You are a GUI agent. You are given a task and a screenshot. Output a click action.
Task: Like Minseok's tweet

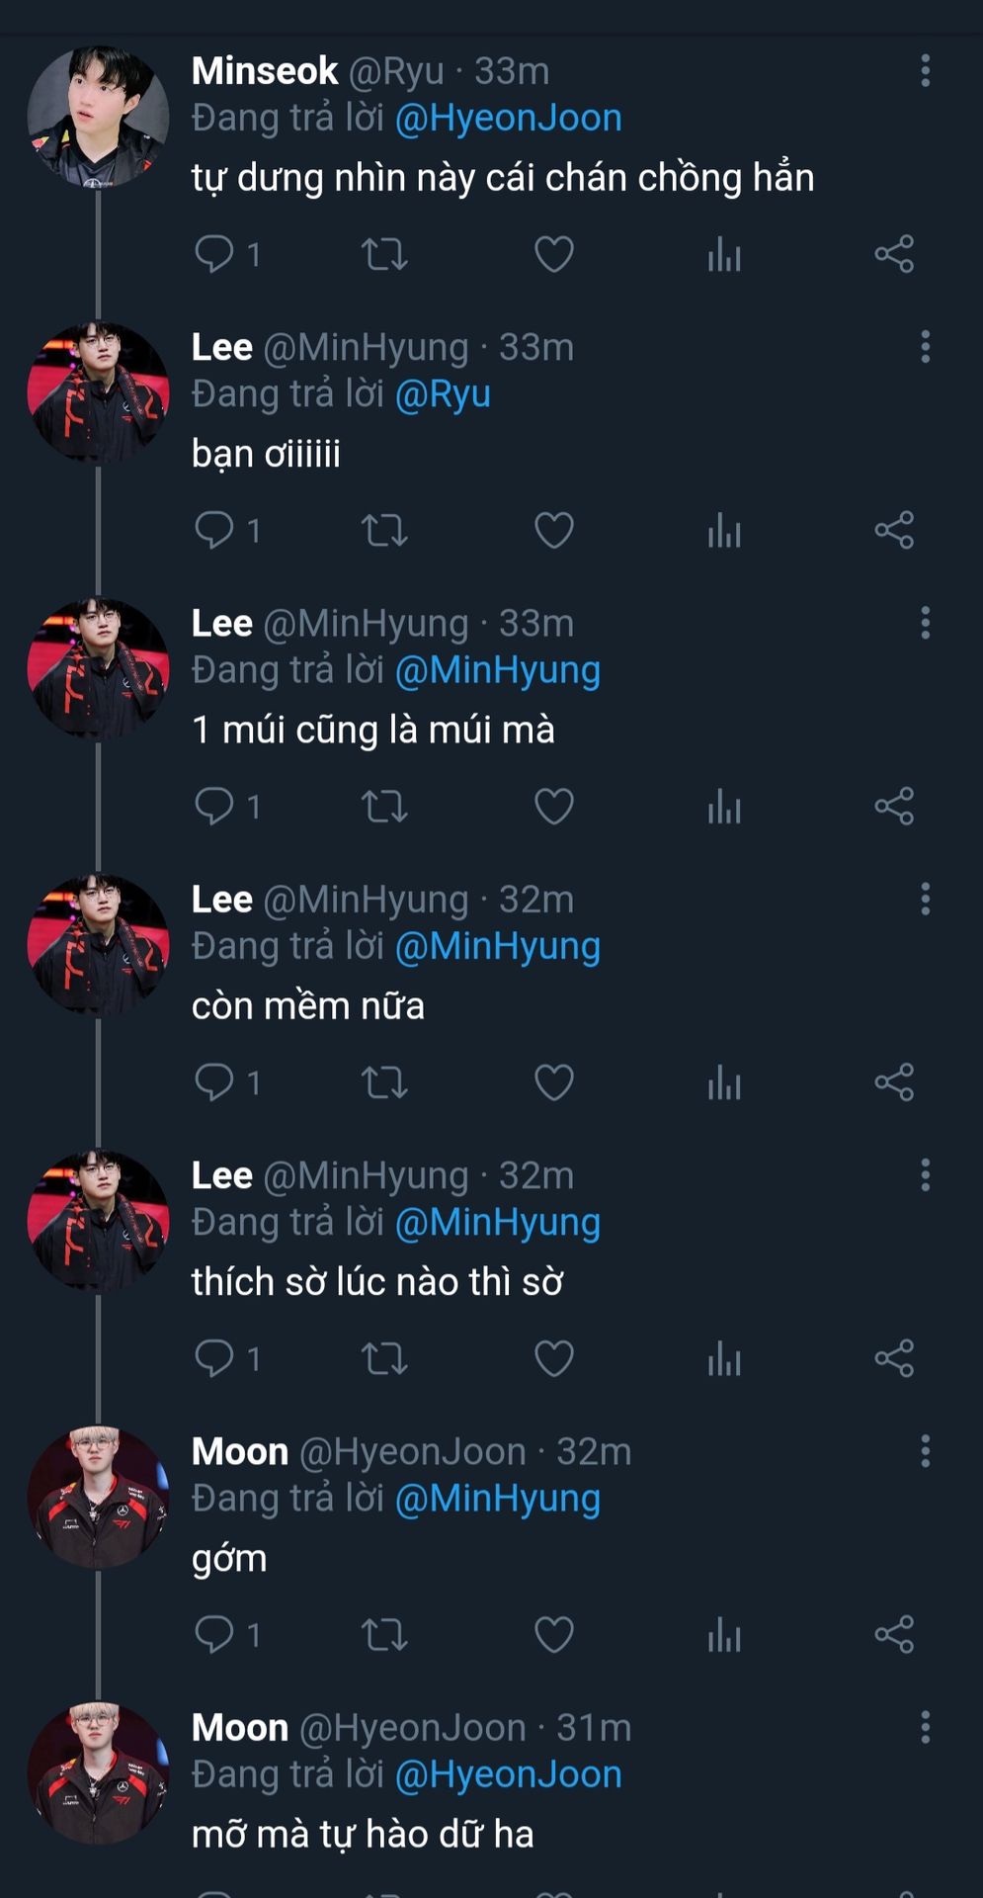(554, 254)
